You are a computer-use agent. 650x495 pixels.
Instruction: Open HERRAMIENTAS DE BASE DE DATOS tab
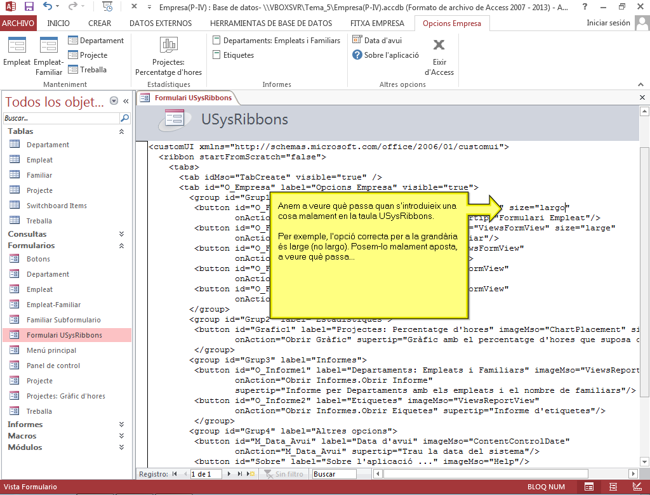click(271, 23)
